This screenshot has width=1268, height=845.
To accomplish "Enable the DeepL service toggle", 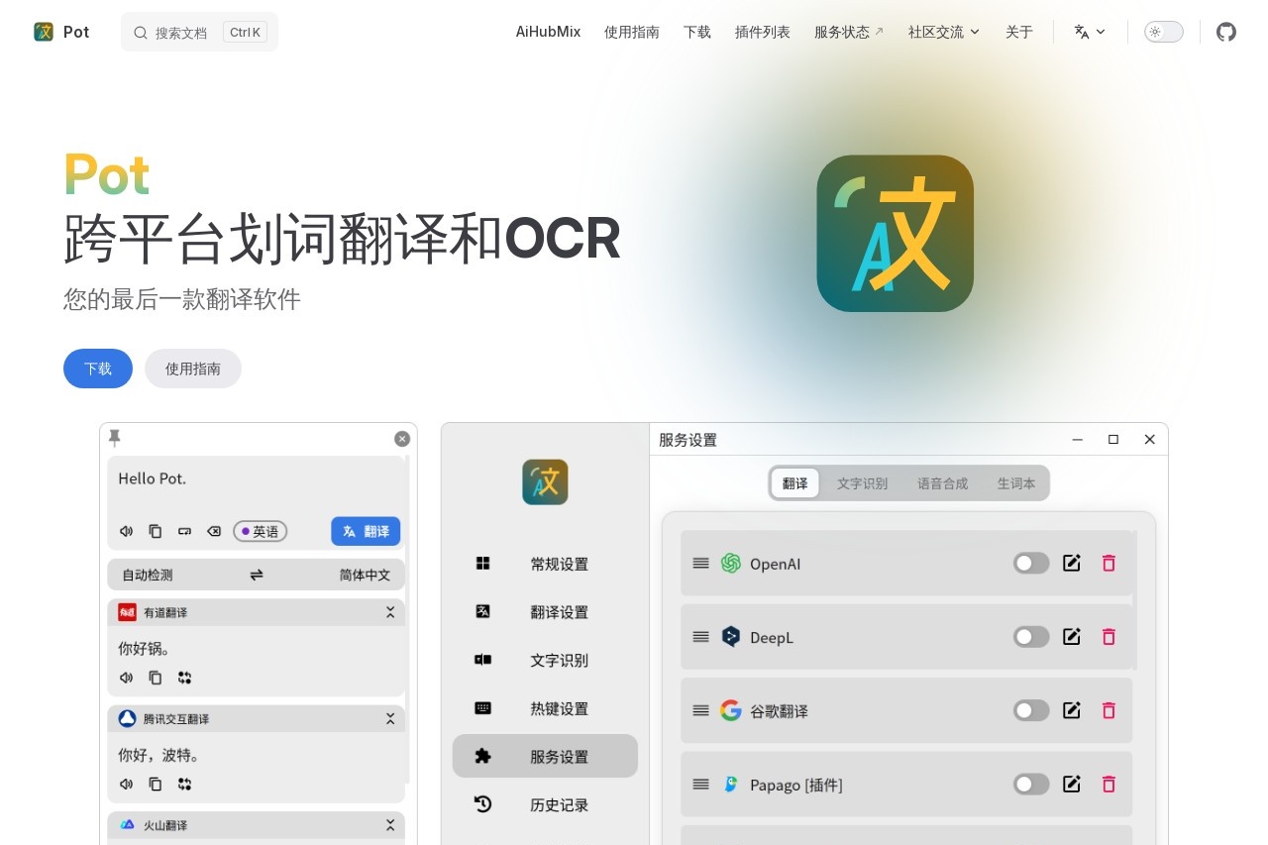I will (x=1031, y=636).
